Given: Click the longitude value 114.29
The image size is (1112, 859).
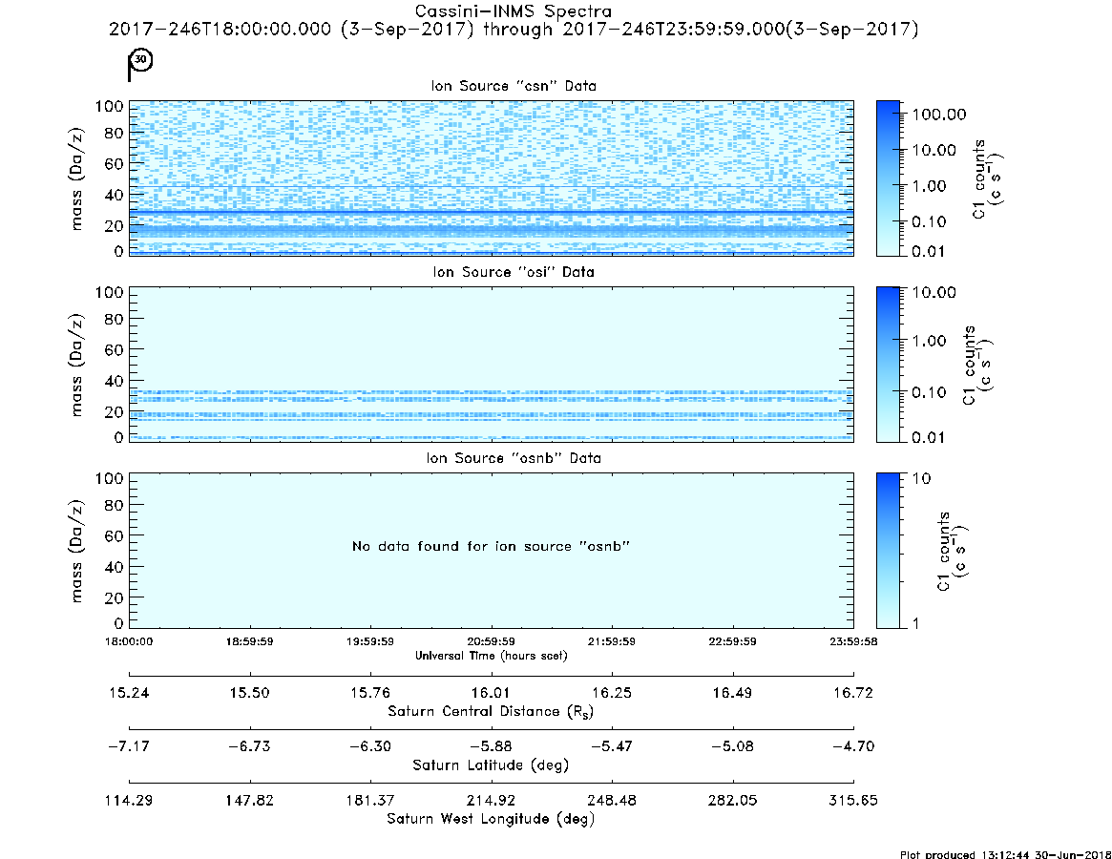Looking at the screenshot, I should (129, 800).
